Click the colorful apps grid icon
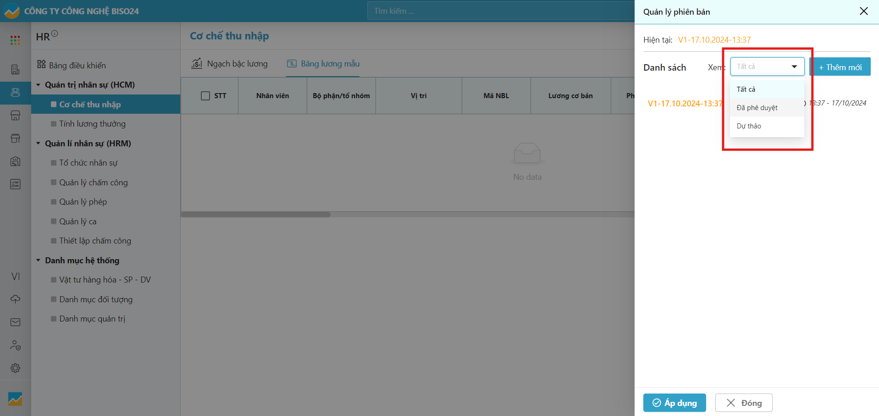 pyautogui.click(x=15, y=40)
